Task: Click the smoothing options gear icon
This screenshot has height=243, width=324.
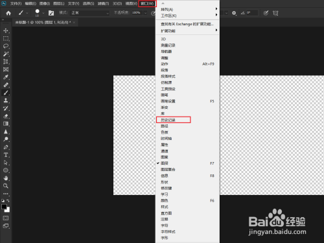Action: pos(234,13)
